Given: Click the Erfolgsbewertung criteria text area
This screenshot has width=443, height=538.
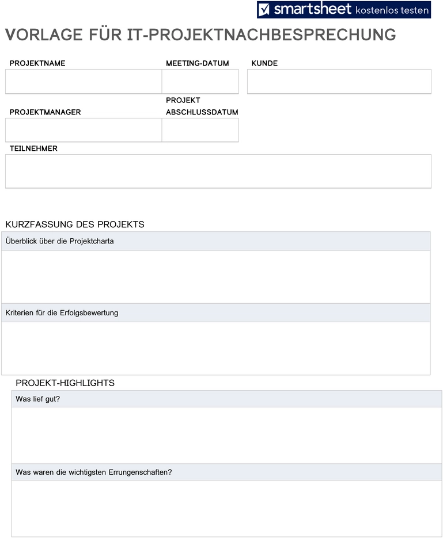Looking at the screenshot, I should point(216,348).
